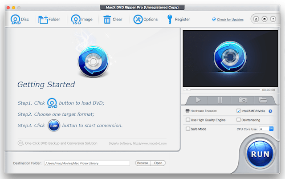Open help with the question mark icon
Image resolution: width=285 pixels, height=179 pixels.
coord(273,19)
